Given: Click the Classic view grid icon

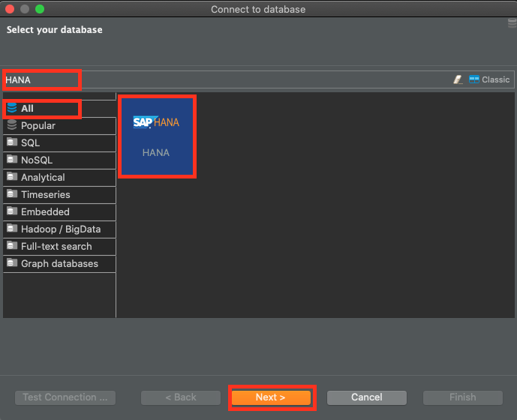Looking at the screenshot, I should [473, 79].
